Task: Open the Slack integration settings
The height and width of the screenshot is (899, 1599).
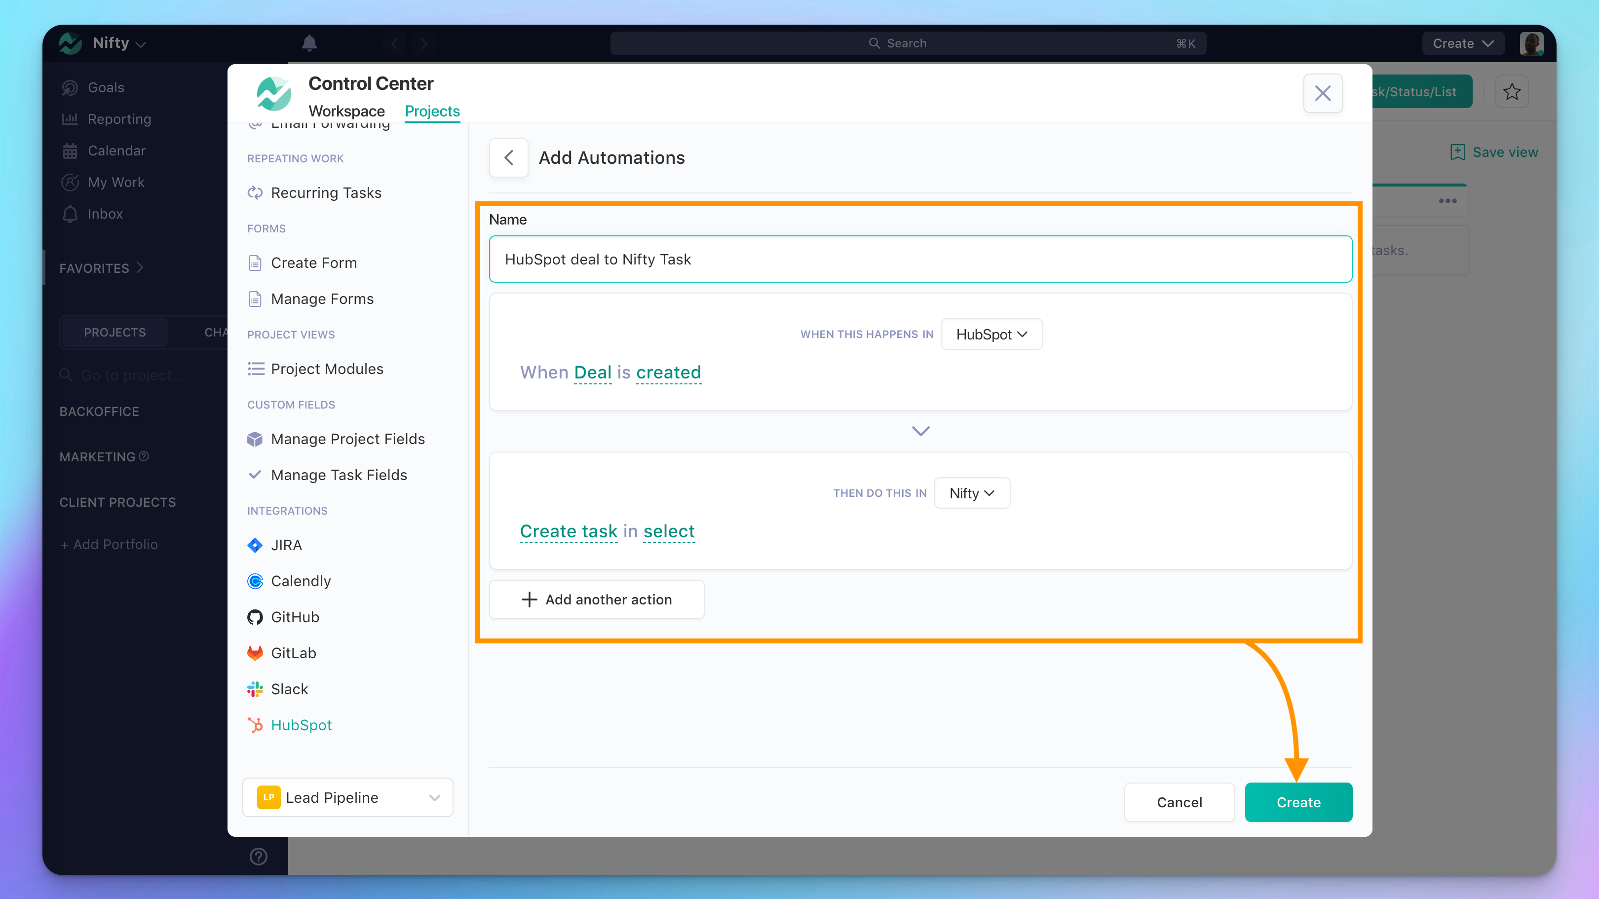Action: point(289,689)
